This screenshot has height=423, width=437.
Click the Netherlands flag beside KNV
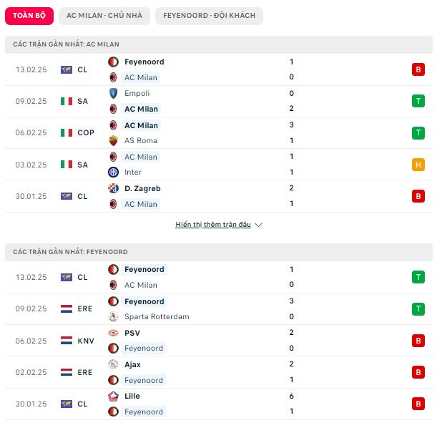(67, 341)
